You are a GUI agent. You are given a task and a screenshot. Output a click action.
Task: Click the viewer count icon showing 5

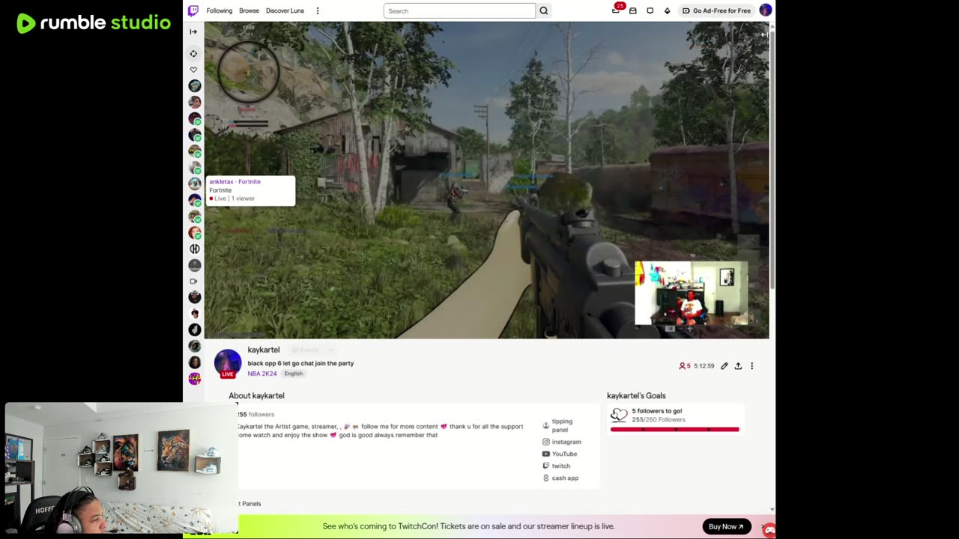pos(685,366)
